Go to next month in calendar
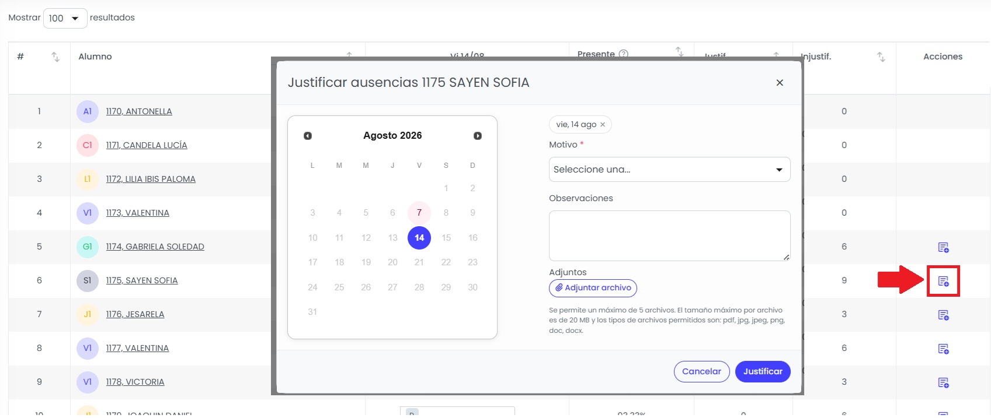 tap(478, 136)
